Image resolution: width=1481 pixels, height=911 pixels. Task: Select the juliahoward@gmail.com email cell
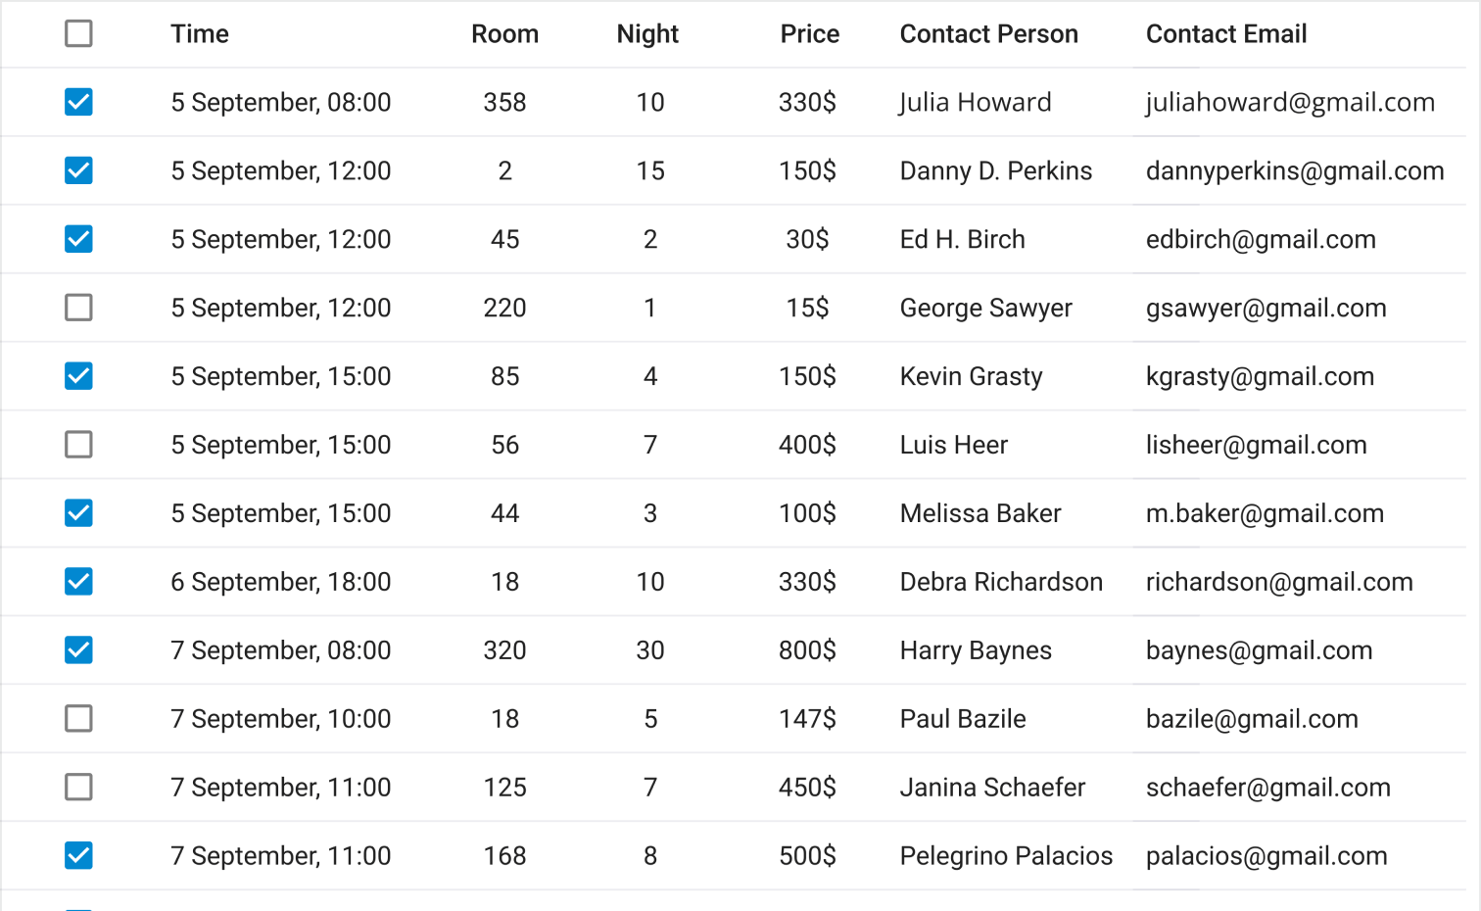pyautogui.click(x=1290, y=102)
